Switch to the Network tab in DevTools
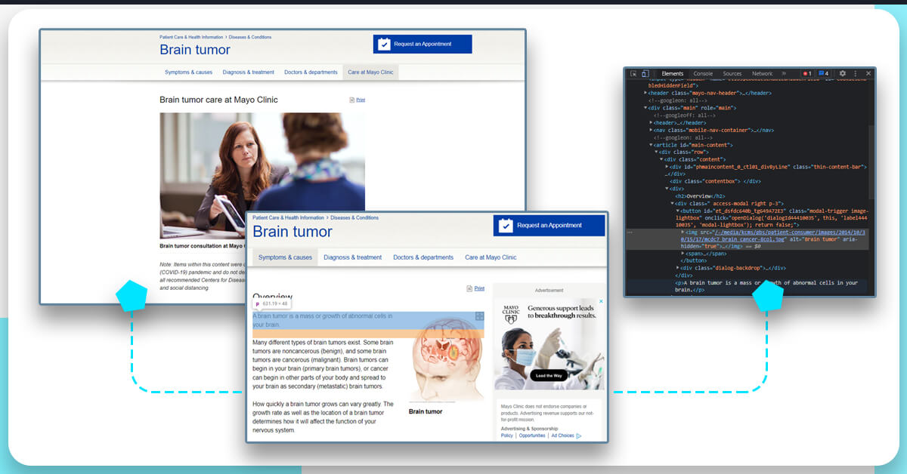 tap(763, 73)
